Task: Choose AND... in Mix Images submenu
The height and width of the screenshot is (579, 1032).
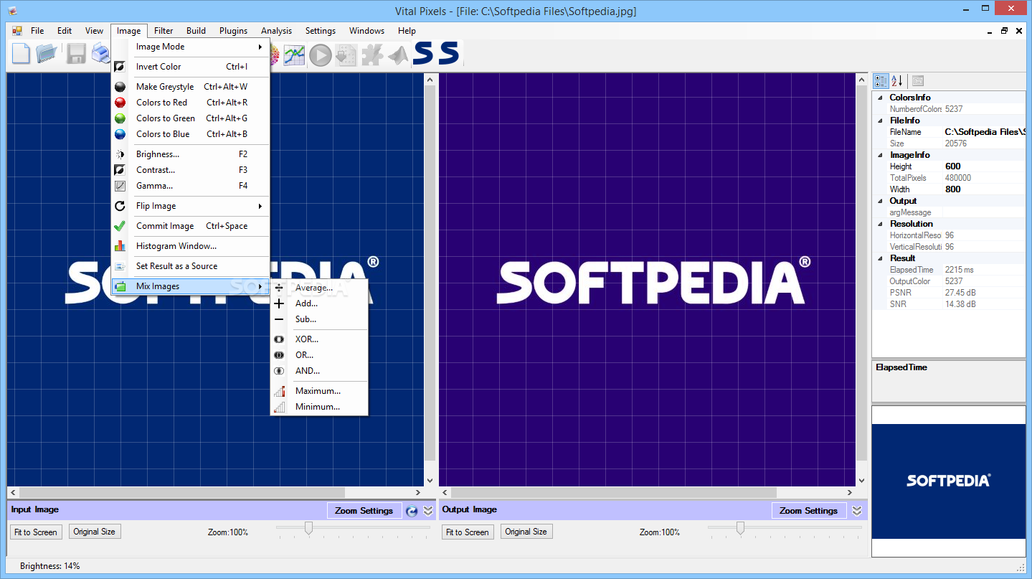Action: (319, 371)
